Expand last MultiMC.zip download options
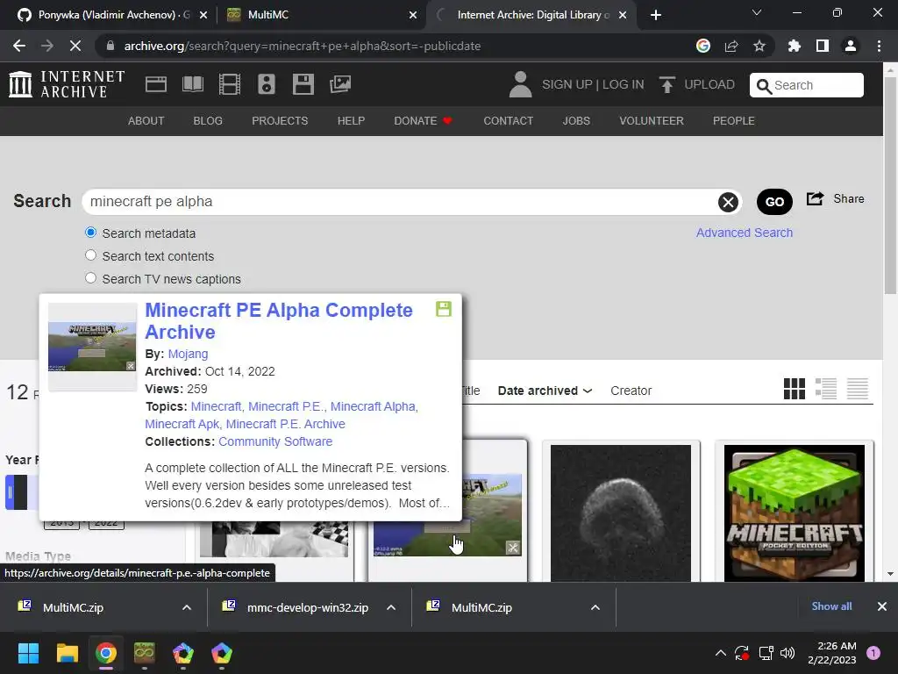 point(595,607)
